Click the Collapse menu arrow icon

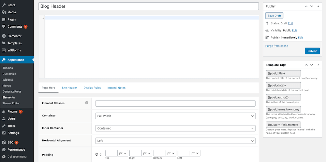pos(4,156)
